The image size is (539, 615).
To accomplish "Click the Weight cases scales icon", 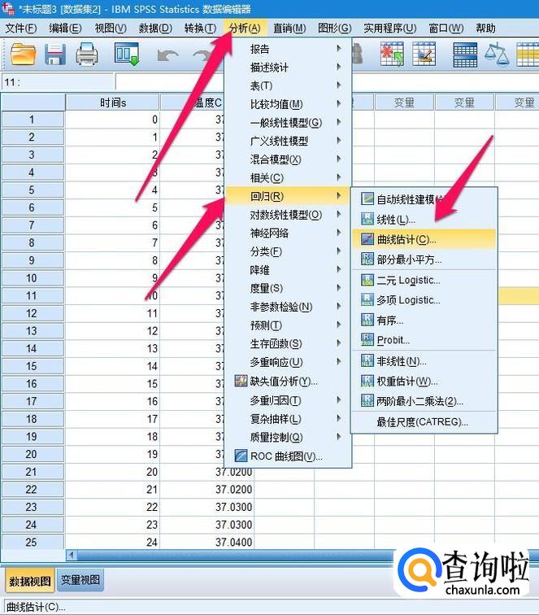I will pyautogui.click(x=496, y=55).
